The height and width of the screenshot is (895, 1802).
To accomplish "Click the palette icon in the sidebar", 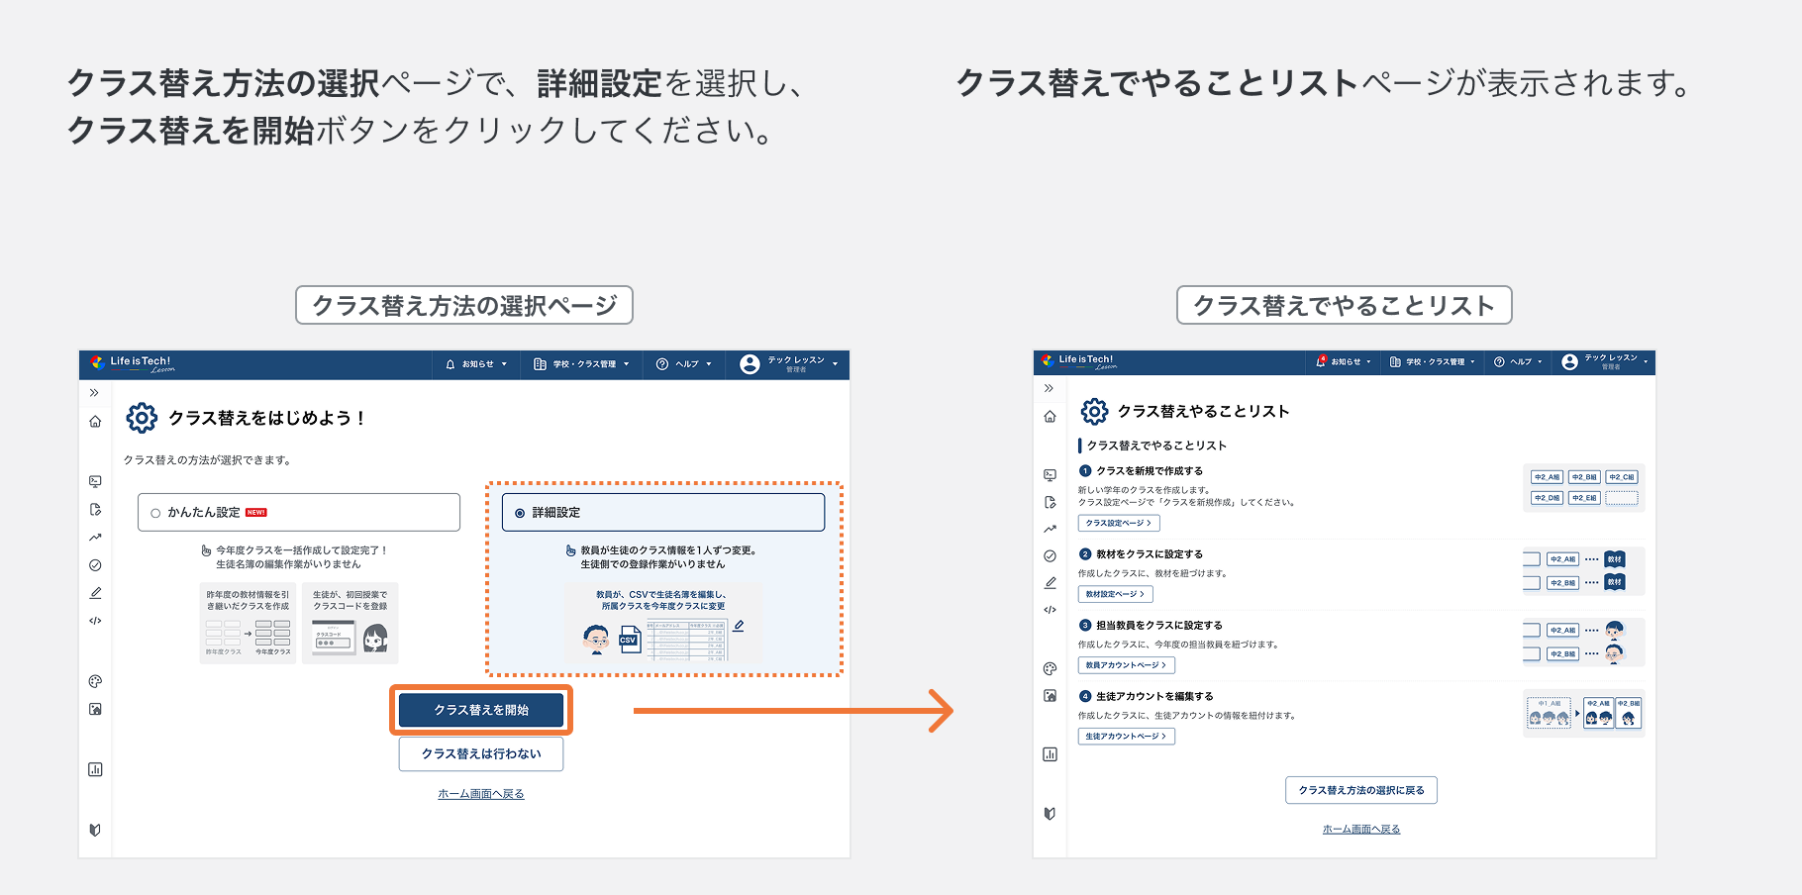I will 95,681.
